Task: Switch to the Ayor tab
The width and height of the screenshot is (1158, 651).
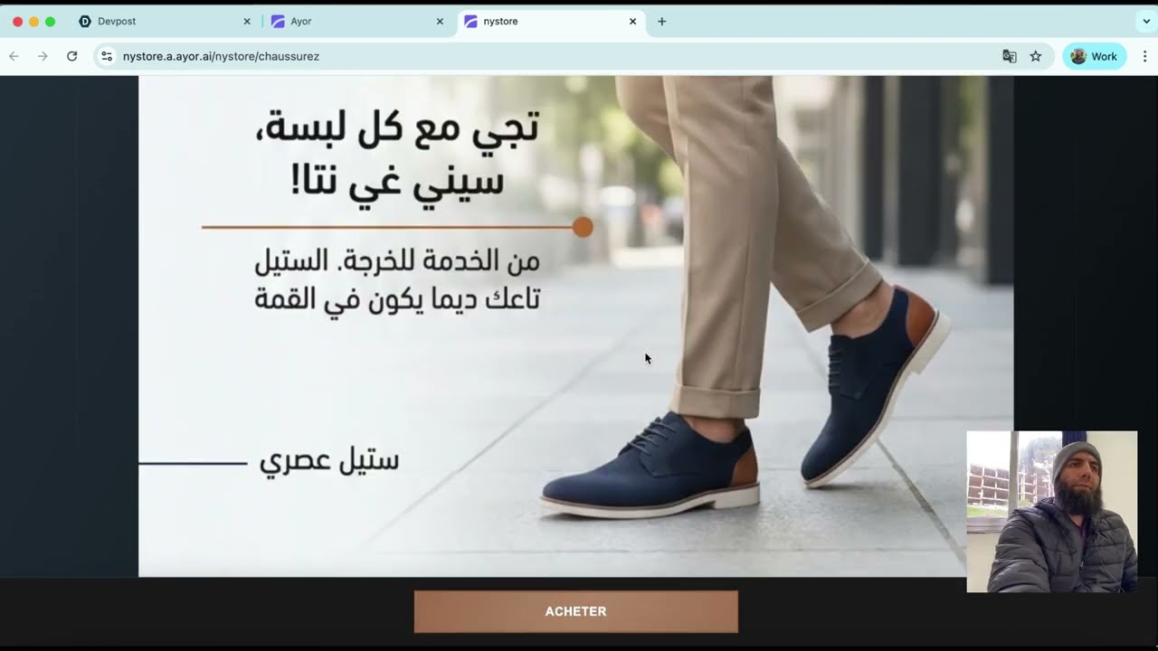Action: tap(357, 21)
